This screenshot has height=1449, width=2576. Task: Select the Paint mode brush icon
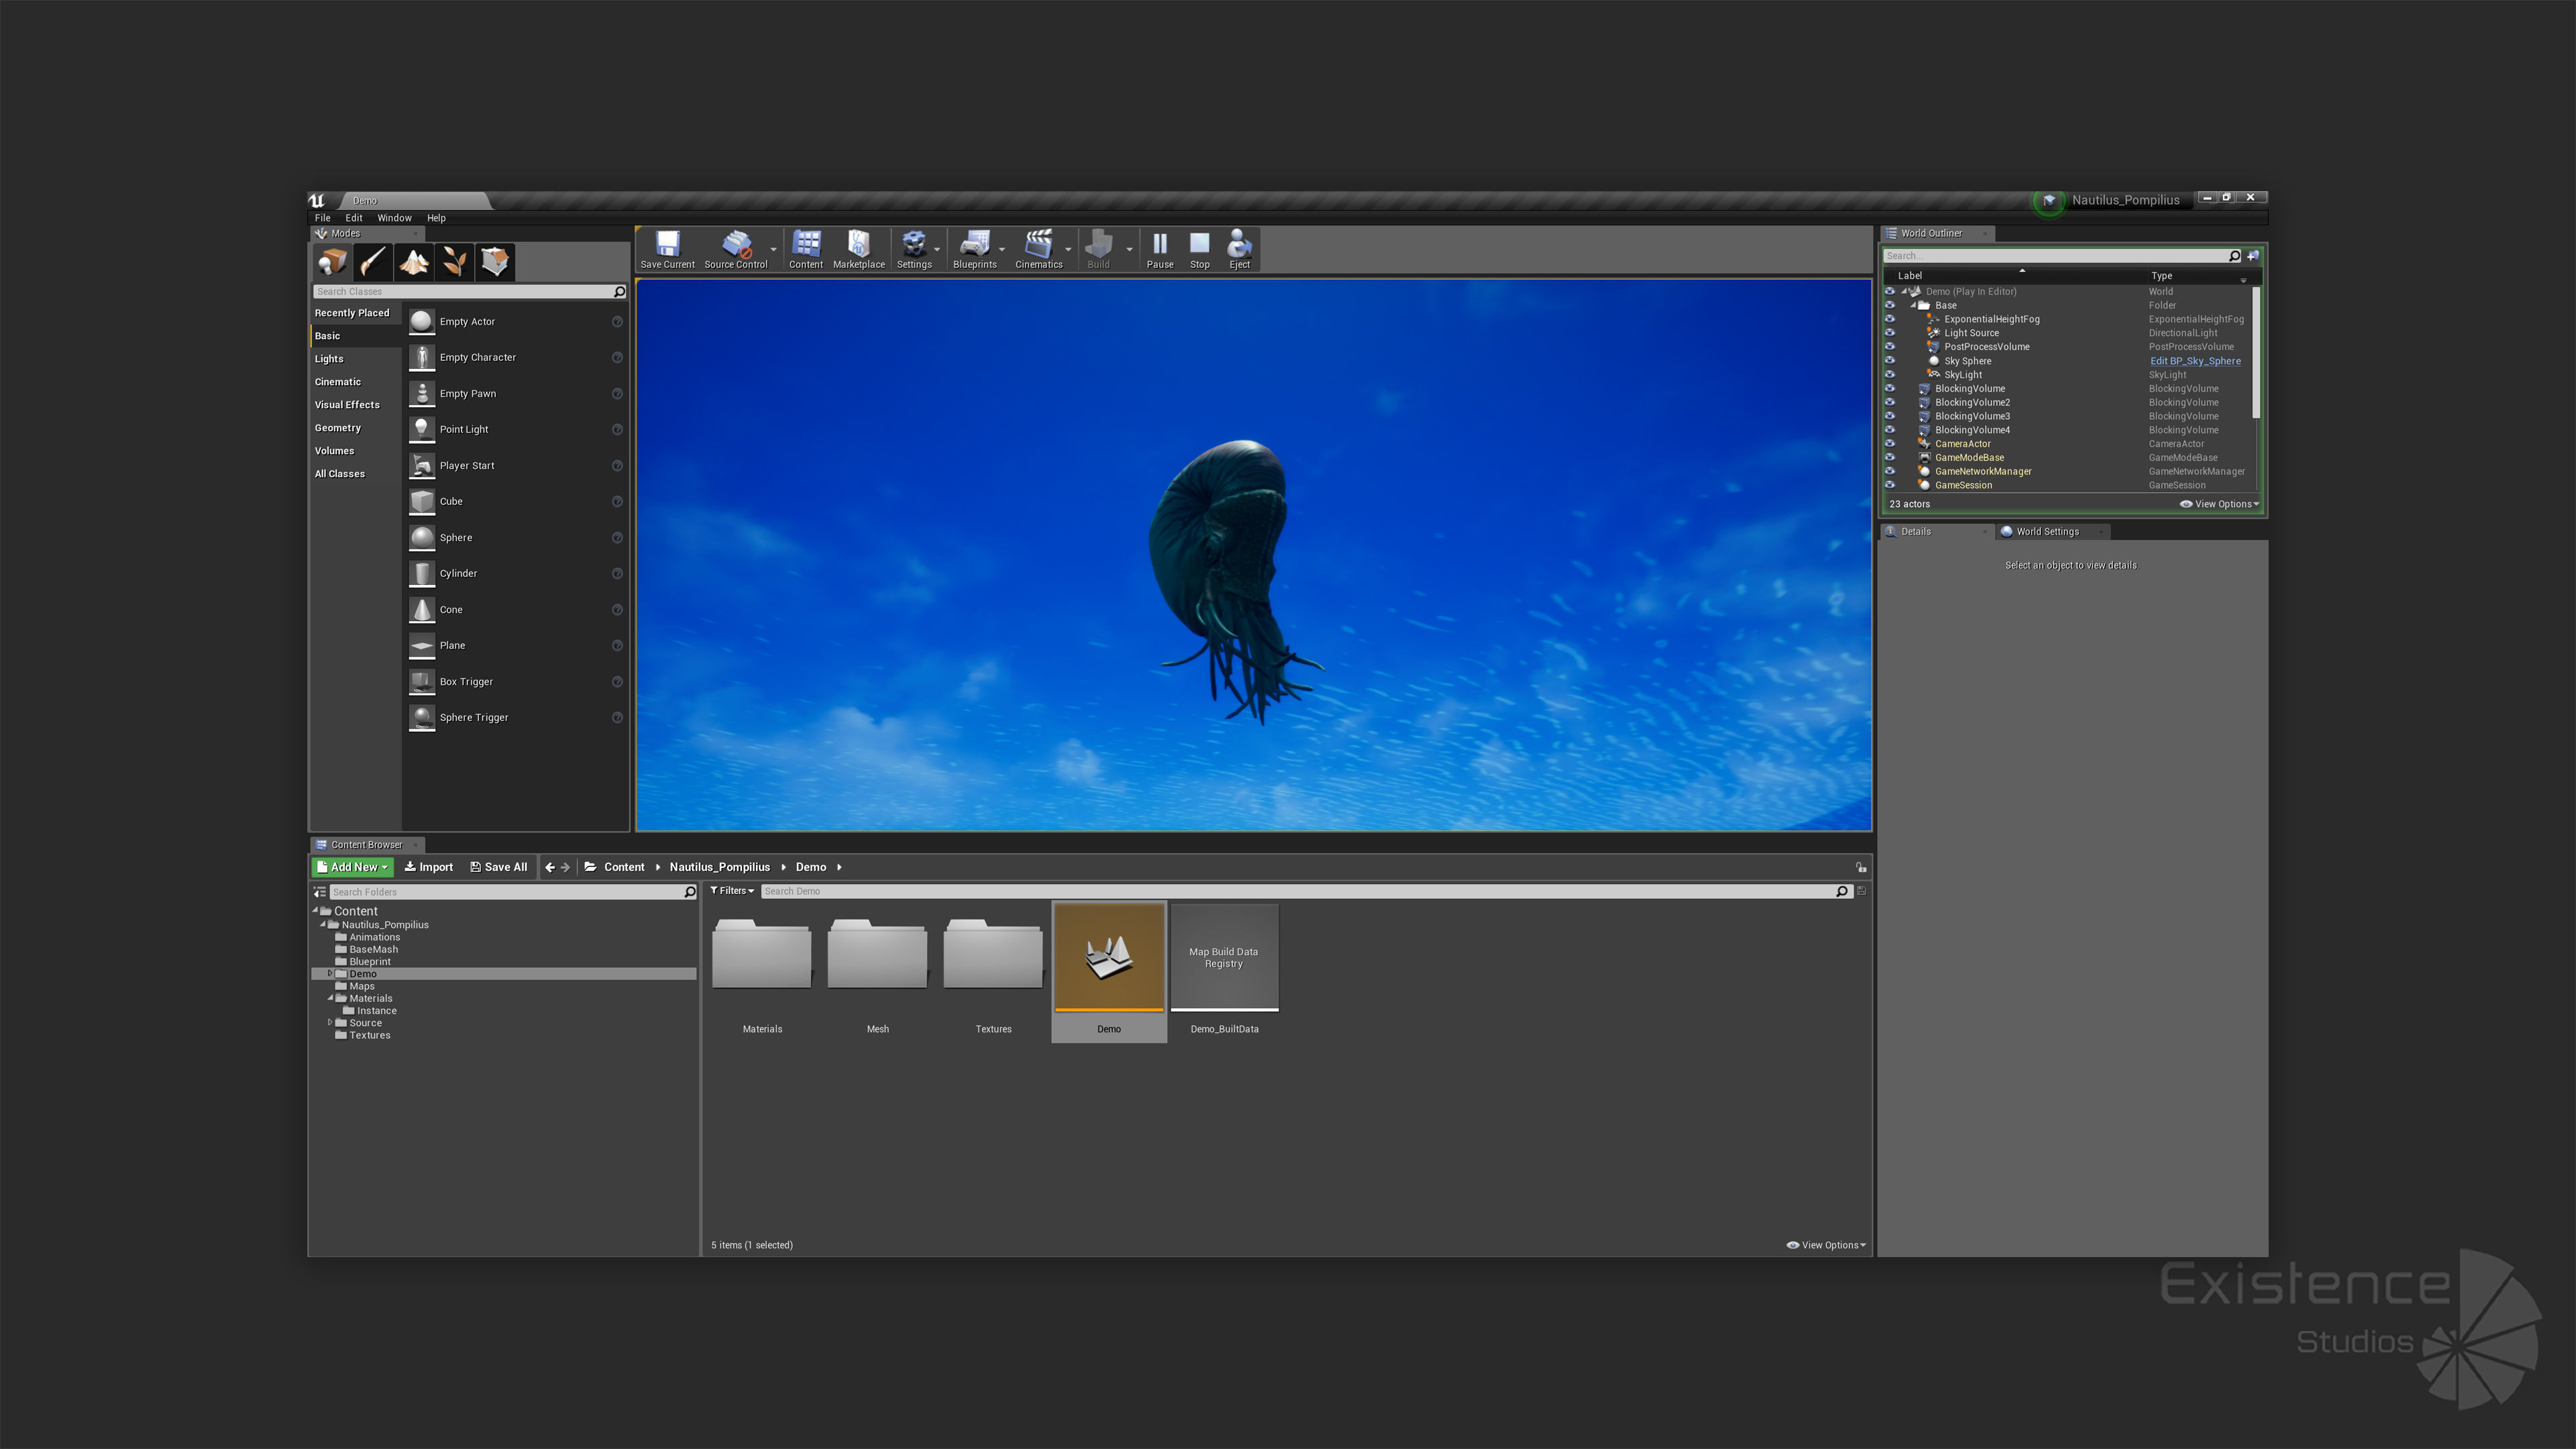coord(373,262)
